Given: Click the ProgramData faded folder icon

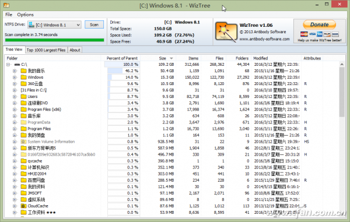Looking at the screenshot, I should [x=23, y=122].
